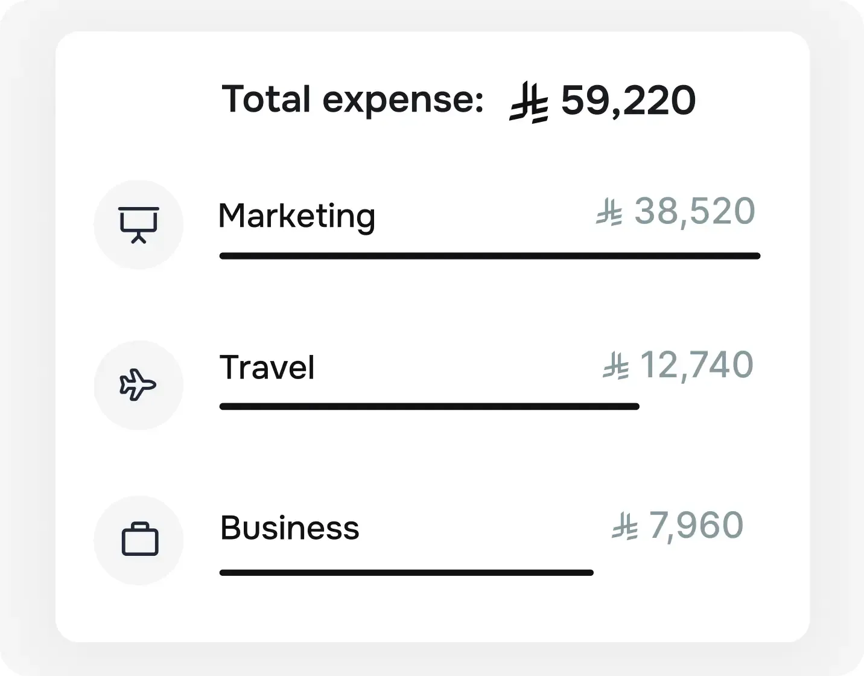This screenshot has height=676, width=864.
Task: Click the "Total expense:" heading text
Action: (352, 100)
